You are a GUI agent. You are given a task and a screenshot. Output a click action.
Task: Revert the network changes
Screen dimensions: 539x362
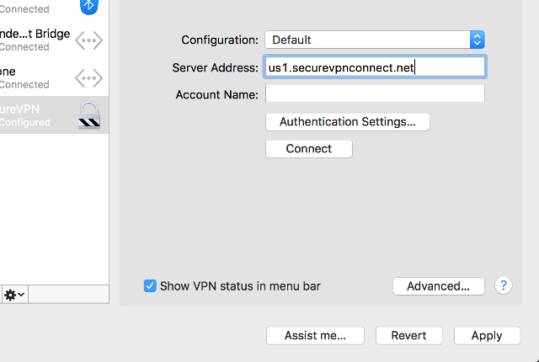pyautogui.click(x=408, y=335)
